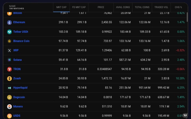Image resolution: width=191 pixels, height=119 pixels.
Task: Open the Solana link
Action: [18, 60]
